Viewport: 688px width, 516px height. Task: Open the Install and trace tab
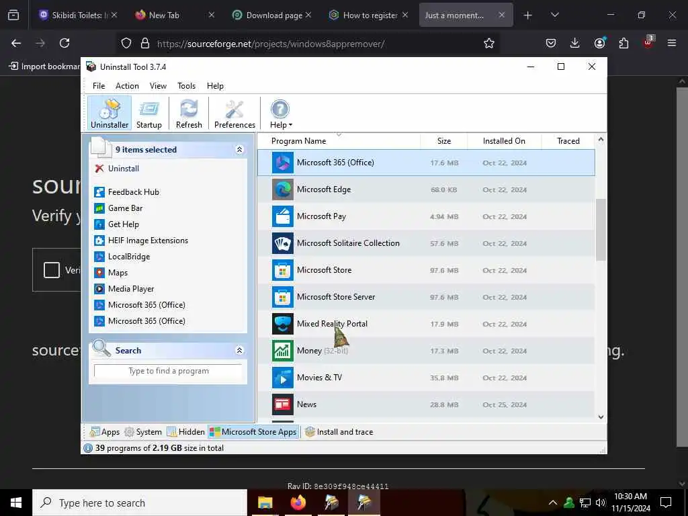click(339, 432)
